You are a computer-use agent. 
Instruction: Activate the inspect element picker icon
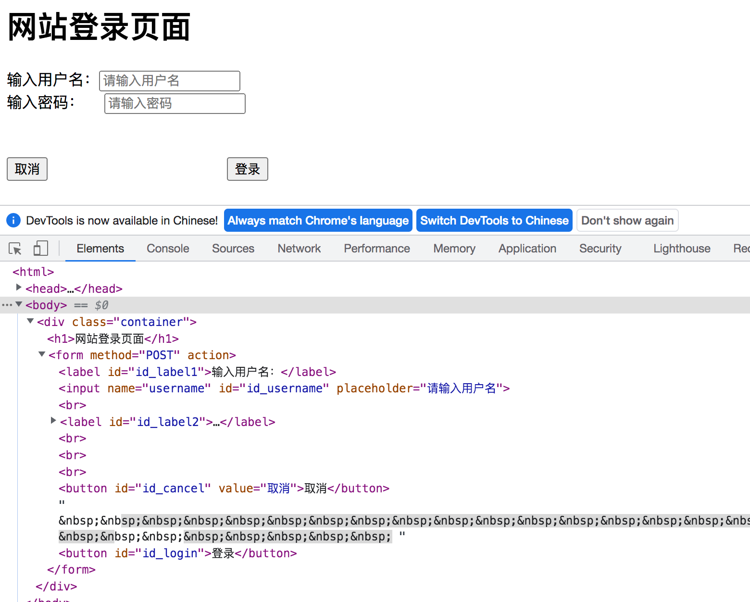tap(15, 249)
